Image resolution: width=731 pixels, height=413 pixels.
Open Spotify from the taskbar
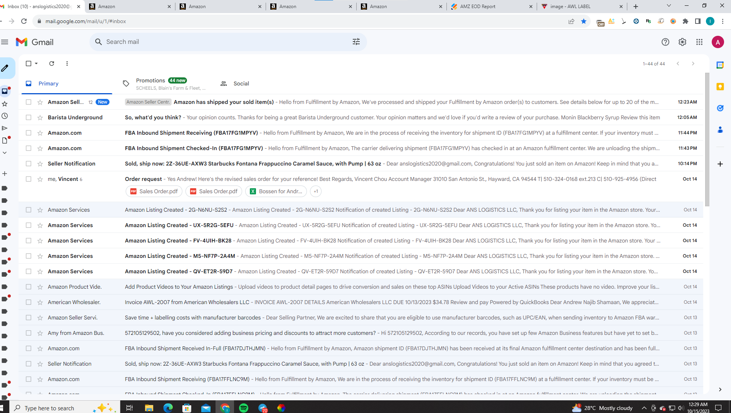pos(244,408)
